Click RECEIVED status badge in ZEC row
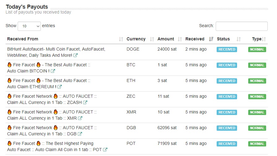 tap(227, 96)
